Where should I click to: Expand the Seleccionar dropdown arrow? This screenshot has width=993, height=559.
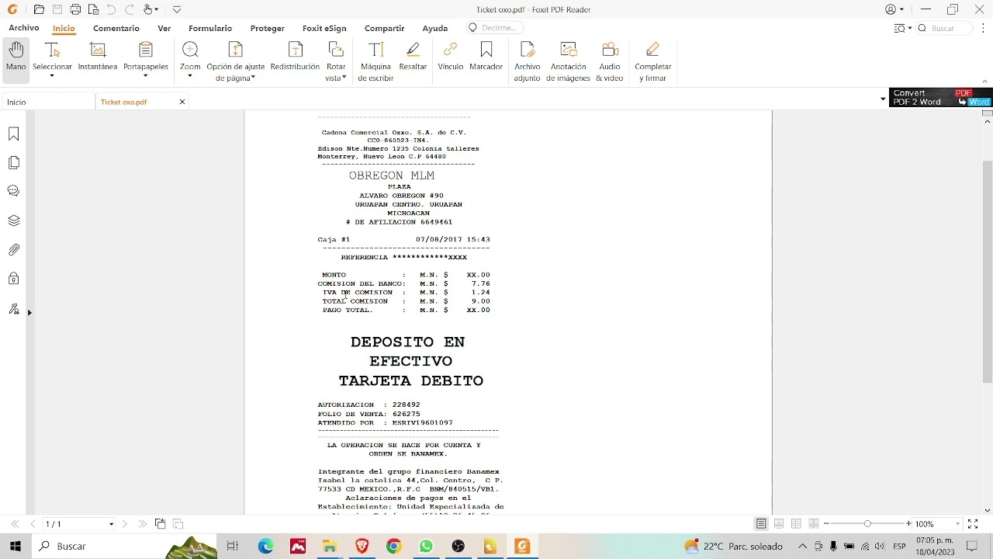52,76
